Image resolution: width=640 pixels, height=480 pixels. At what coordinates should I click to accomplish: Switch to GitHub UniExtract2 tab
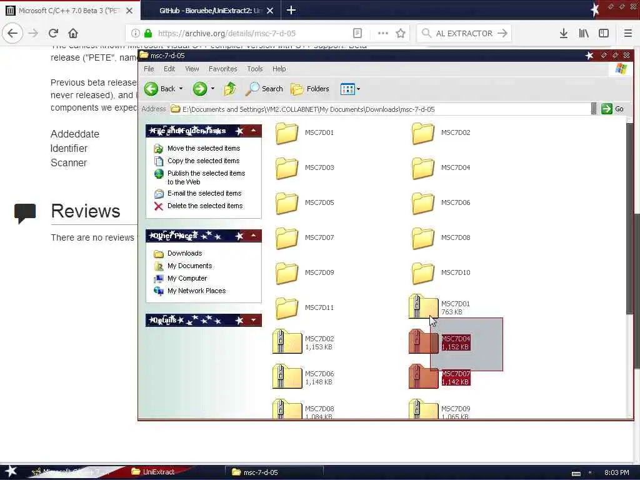pos(211,11)
